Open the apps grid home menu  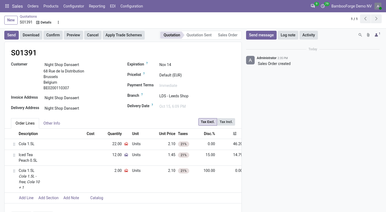(x=7, y=6)
